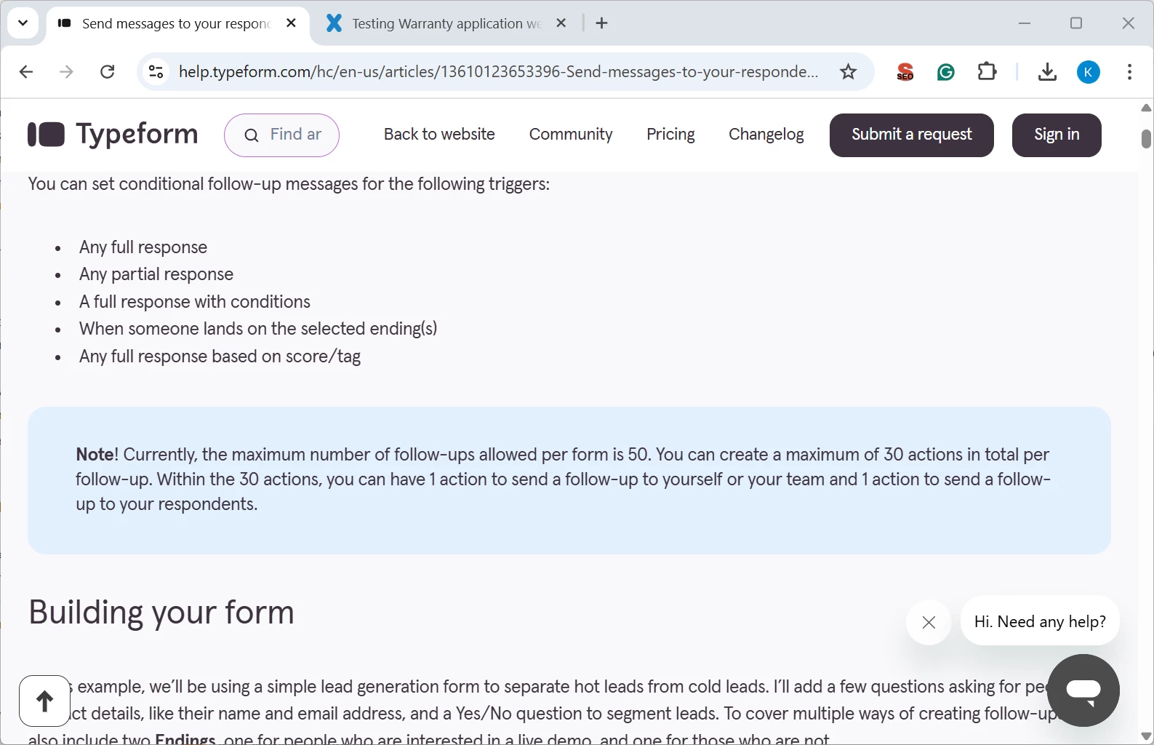
Task: Click the Sign in button
Action: point(1056,135)
